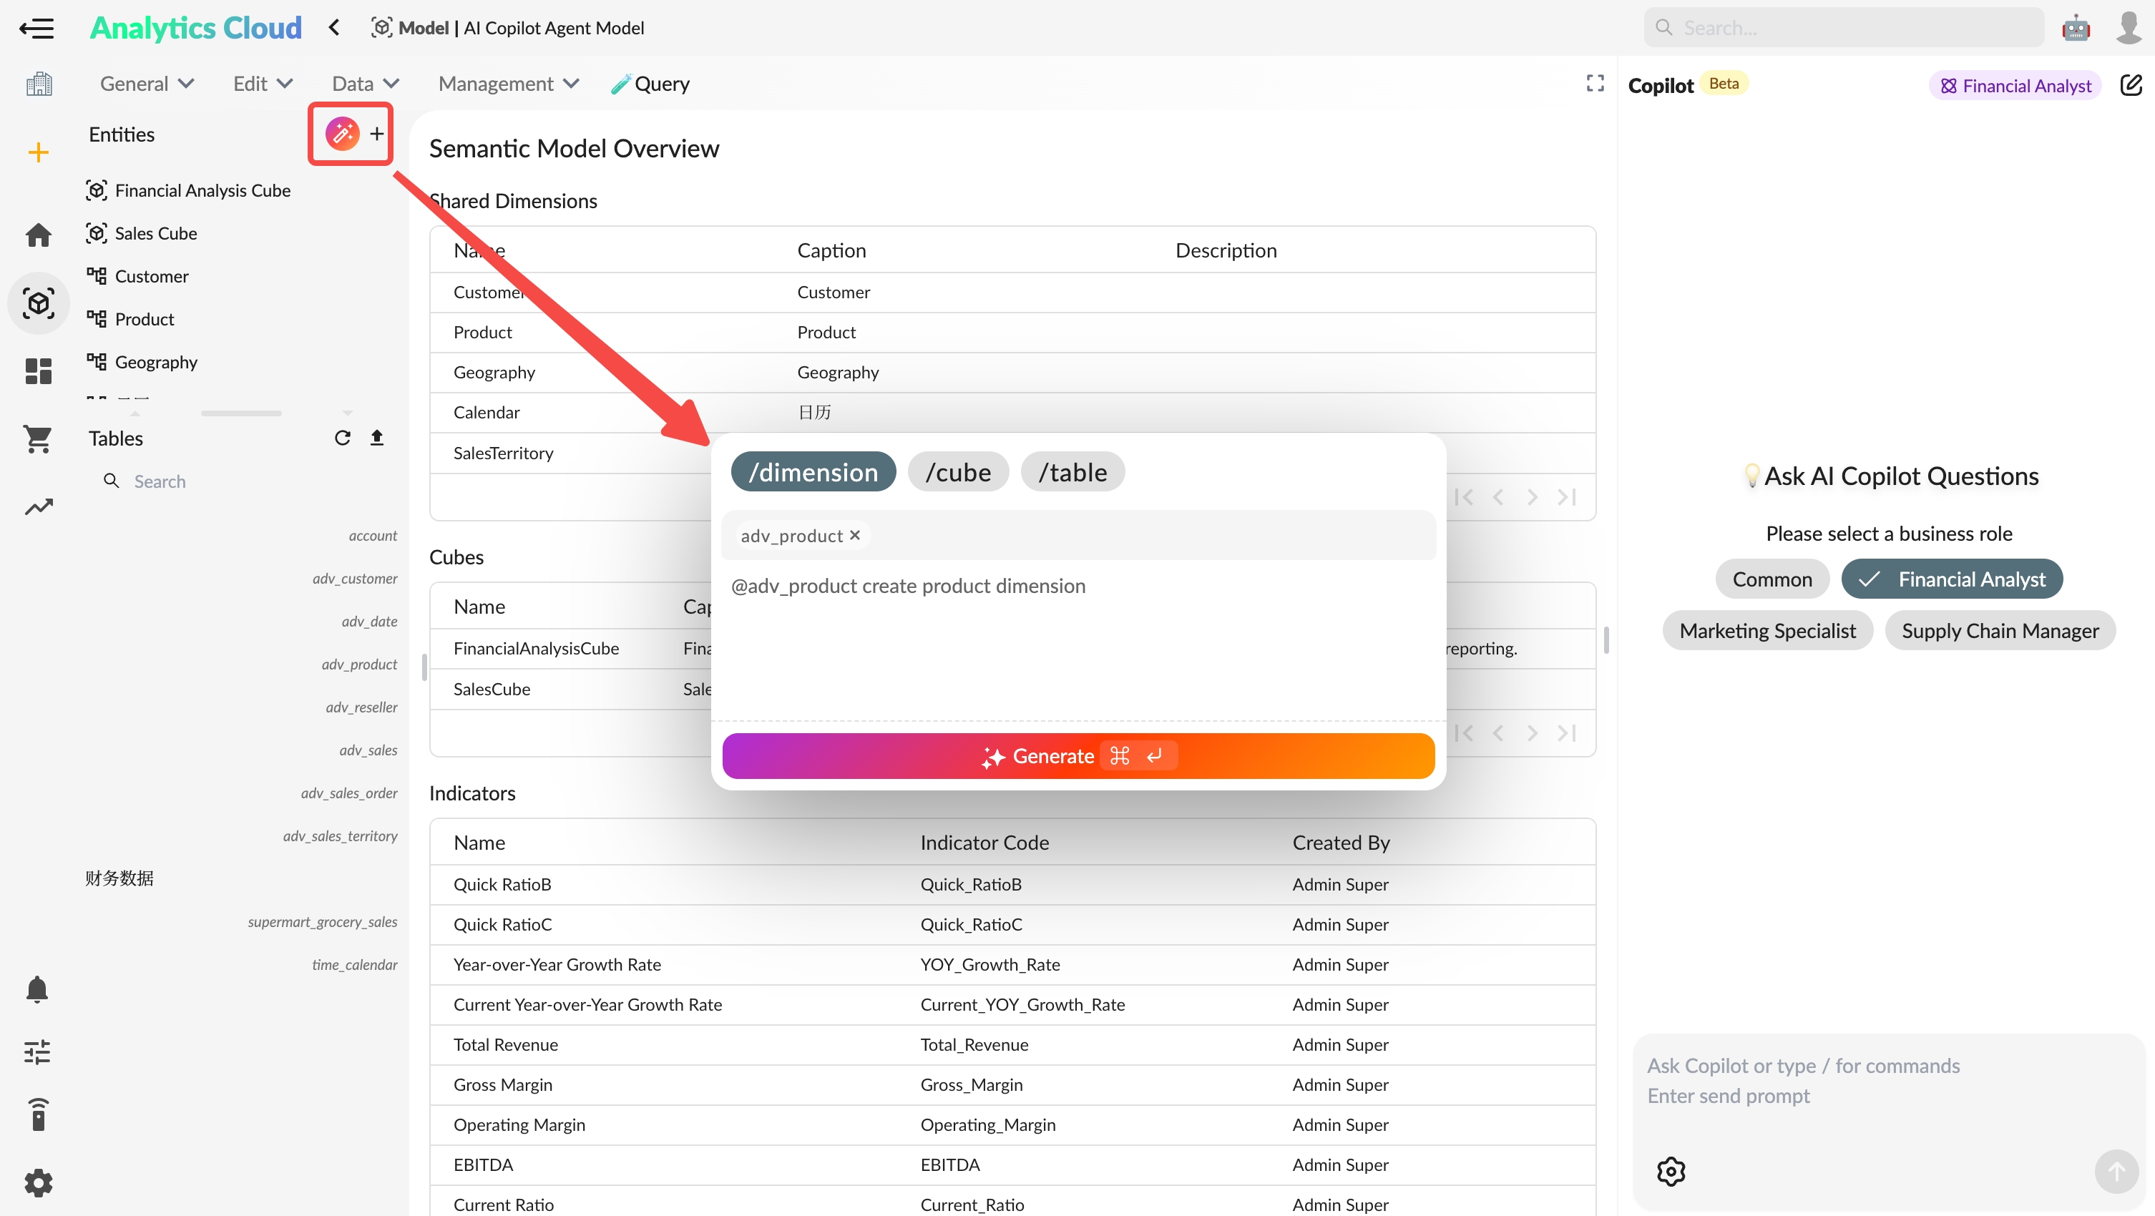The image size is (2155, 1216).
Task: Click the Generate button
Action: pos(1077,755)
